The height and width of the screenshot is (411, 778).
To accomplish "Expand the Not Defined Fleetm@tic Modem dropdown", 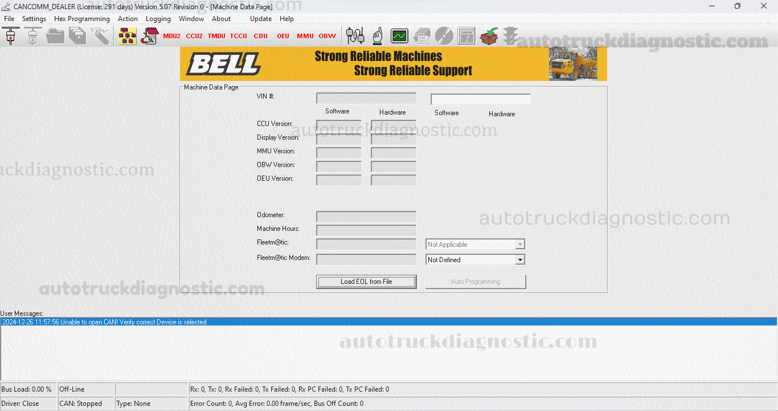I will tap(519, 260).
